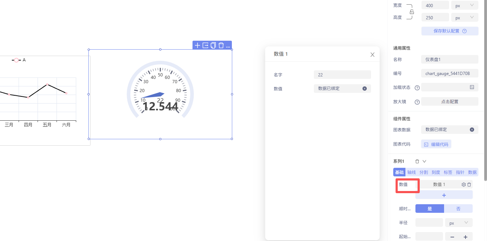Image resolution: width=487 pixels, height=241 pixels.
Task: Open the 高度 px unit dropdown
Action: (x=464, y=17)
